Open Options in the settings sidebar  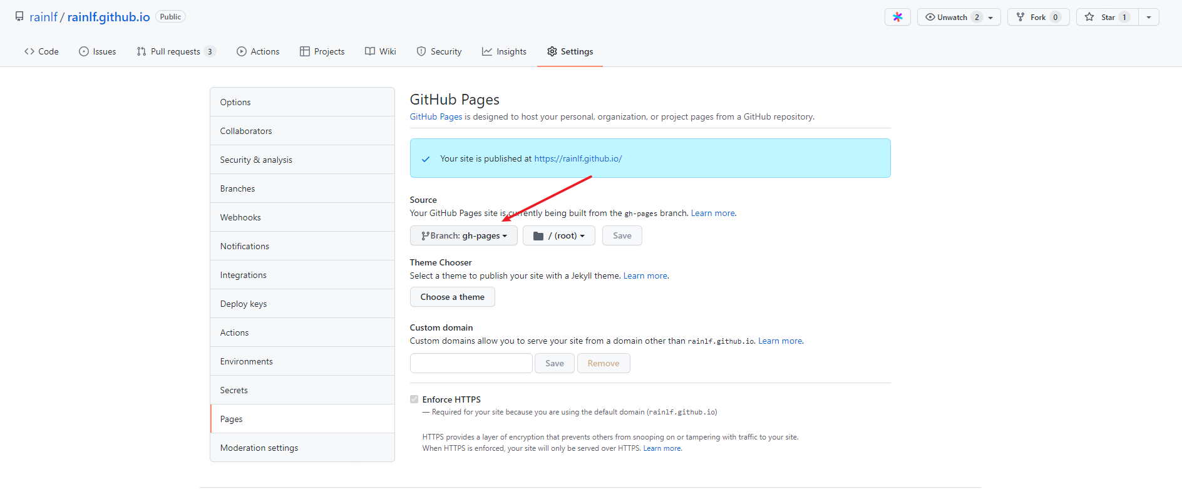302,102
